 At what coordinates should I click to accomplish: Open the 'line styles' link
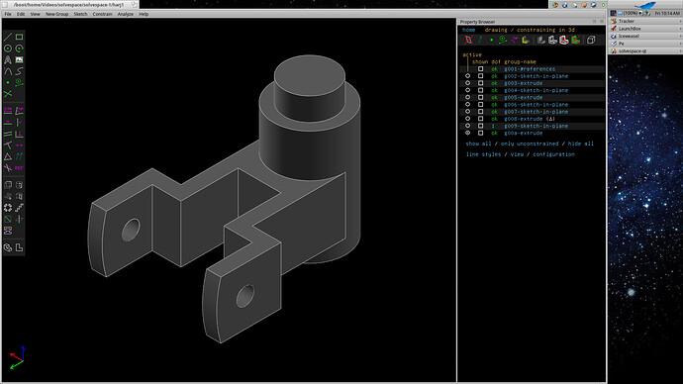(483, 154)
